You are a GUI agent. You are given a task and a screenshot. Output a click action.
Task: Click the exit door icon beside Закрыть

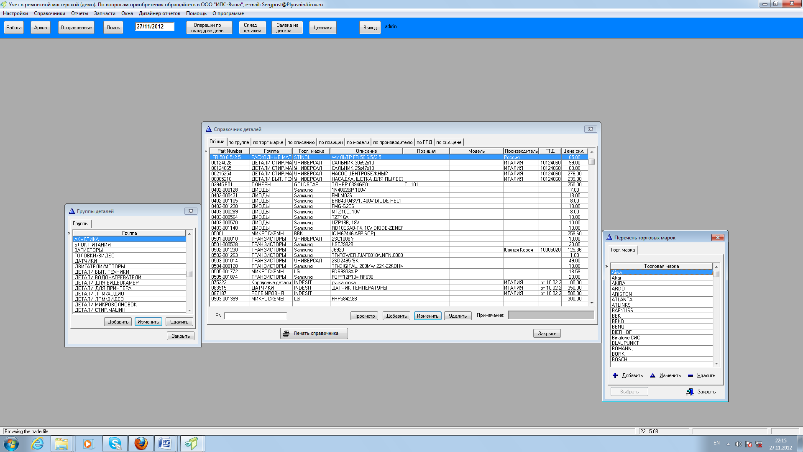point(690,392)
